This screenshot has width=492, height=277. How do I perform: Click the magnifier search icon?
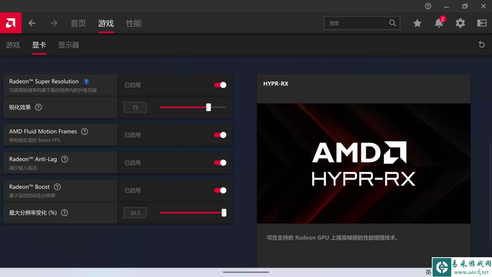pos(393,23)
